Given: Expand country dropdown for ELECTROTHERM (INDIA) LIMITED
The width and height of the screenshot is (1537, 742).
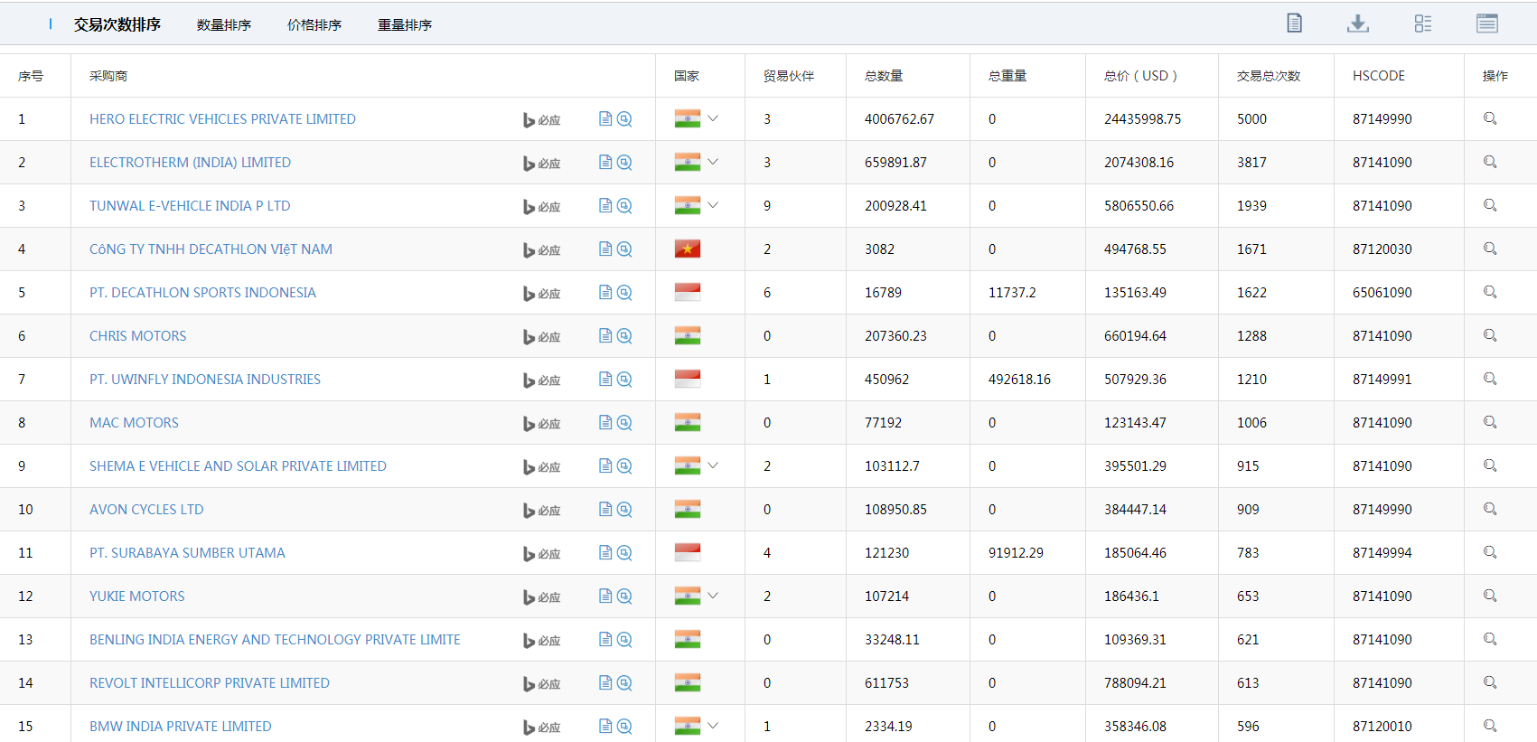Looking at the screenshot, I should point(713,162).
